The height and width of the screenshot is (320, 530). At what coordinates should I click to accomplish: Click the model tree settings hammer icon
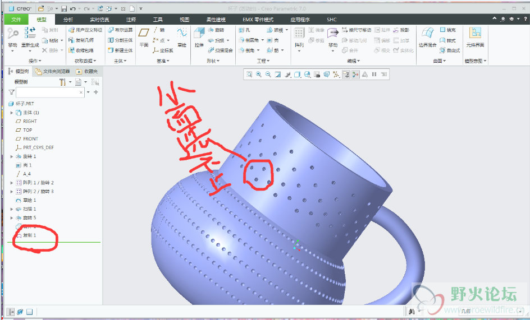tap(62, 82)
